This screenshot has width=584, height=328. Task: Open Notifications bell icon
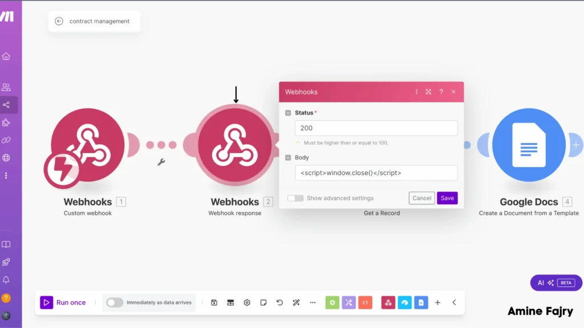pyautogui.click(x=6, y=280)
